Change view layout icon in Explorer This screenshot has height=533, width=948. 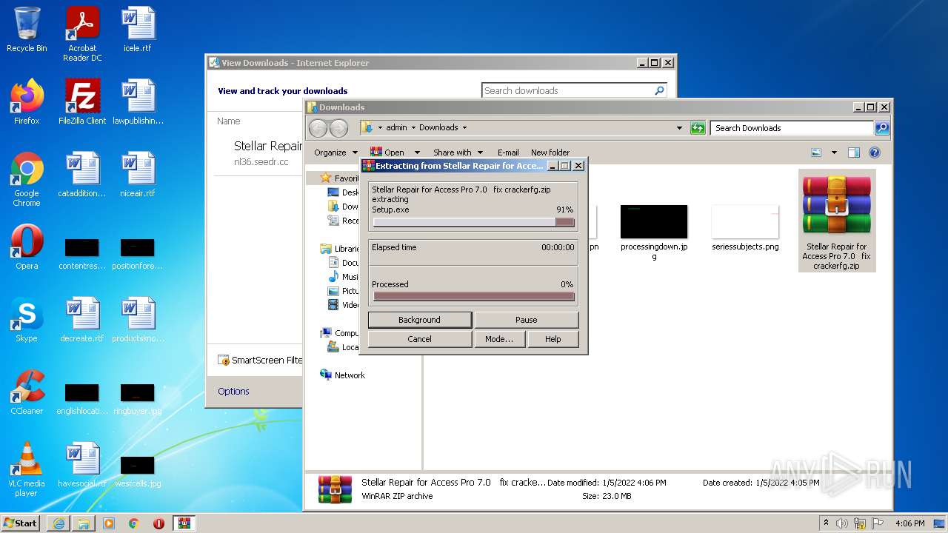click(816, 152)
